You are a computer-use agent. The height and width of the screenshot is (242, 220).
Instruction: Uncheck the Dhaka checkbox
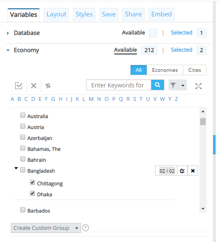pyautogui.click(x=32, y=193)
